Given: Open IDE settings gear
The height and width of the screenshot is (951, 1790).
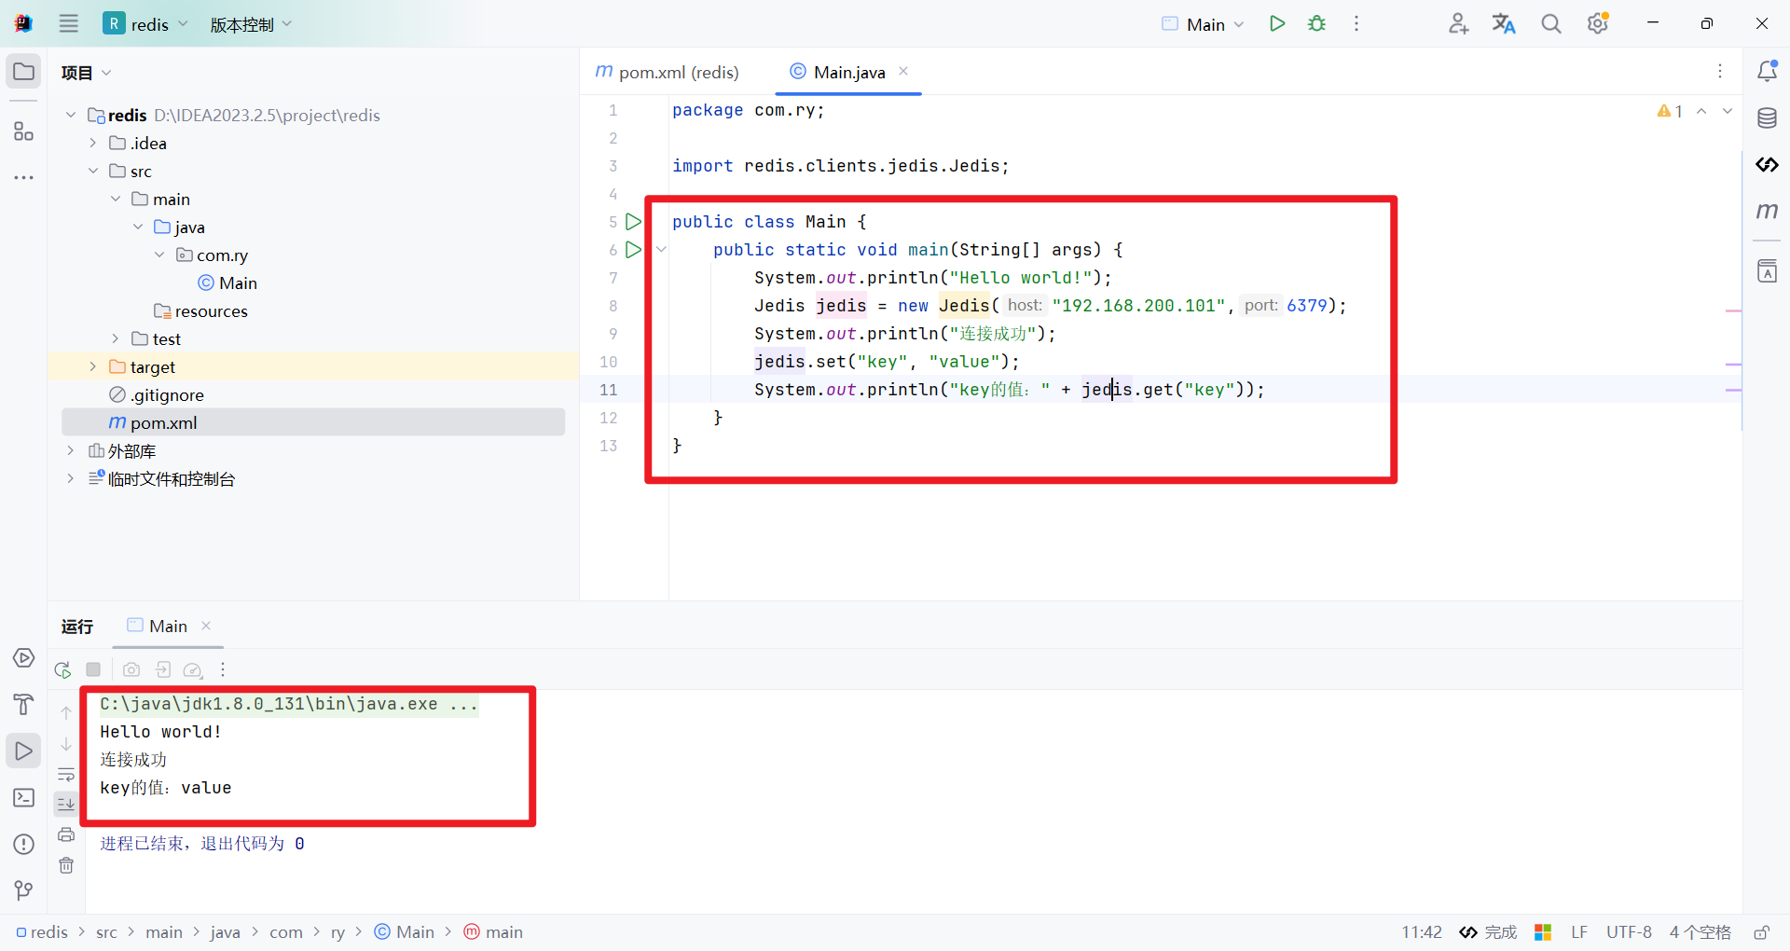Looking at the screenshot, I should [1598, 24].
